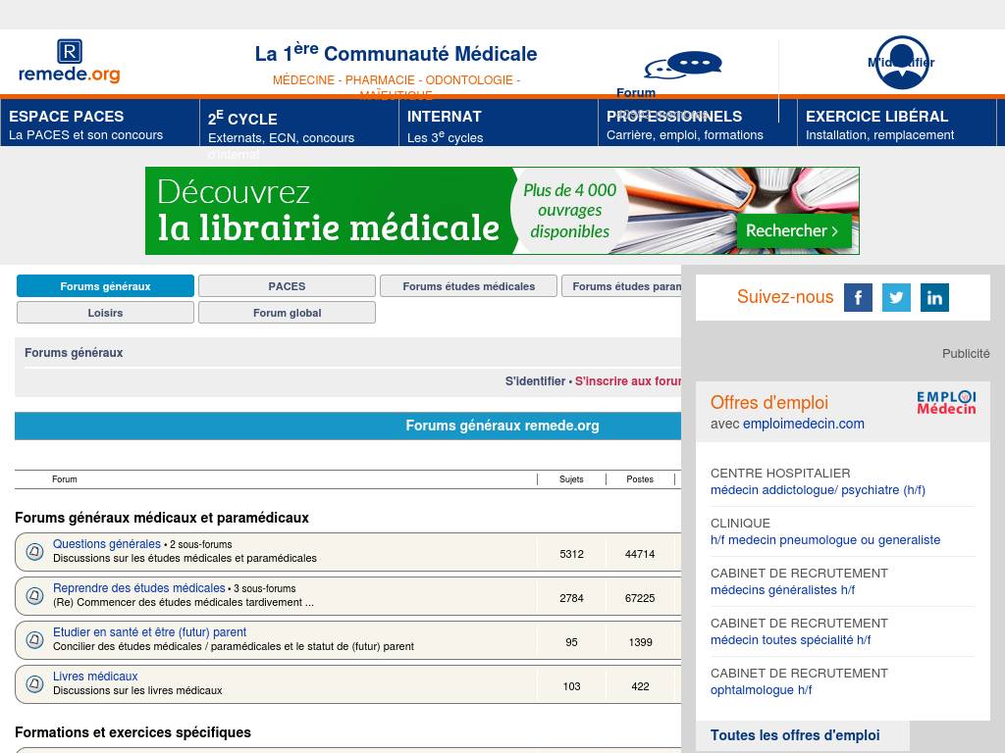Screen dimensions: 1005x753
Task: Click the remede.org logo
Action: click(69, 62)
